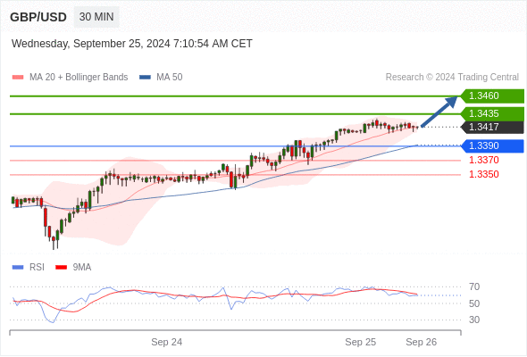Click the blue upward trend arrow

(439, 112)
